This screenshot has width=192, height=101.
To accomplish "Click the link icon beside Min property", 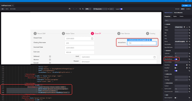I will tap(189, 33).
